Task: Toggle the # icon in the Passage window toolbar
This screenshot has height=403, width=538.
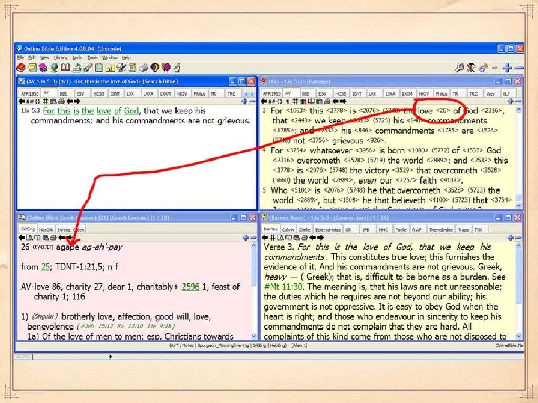Action: (x=295, y=101)
